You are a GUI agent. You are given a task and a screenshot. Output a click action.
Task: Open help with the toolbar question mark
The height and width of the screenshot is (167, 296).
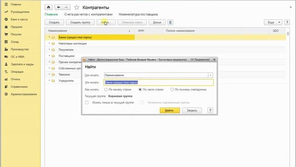pyautogui.click(x=287, y=22)
